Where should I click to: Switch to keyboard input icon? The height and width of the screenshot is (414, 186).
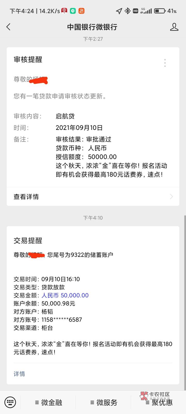point(10,402)
